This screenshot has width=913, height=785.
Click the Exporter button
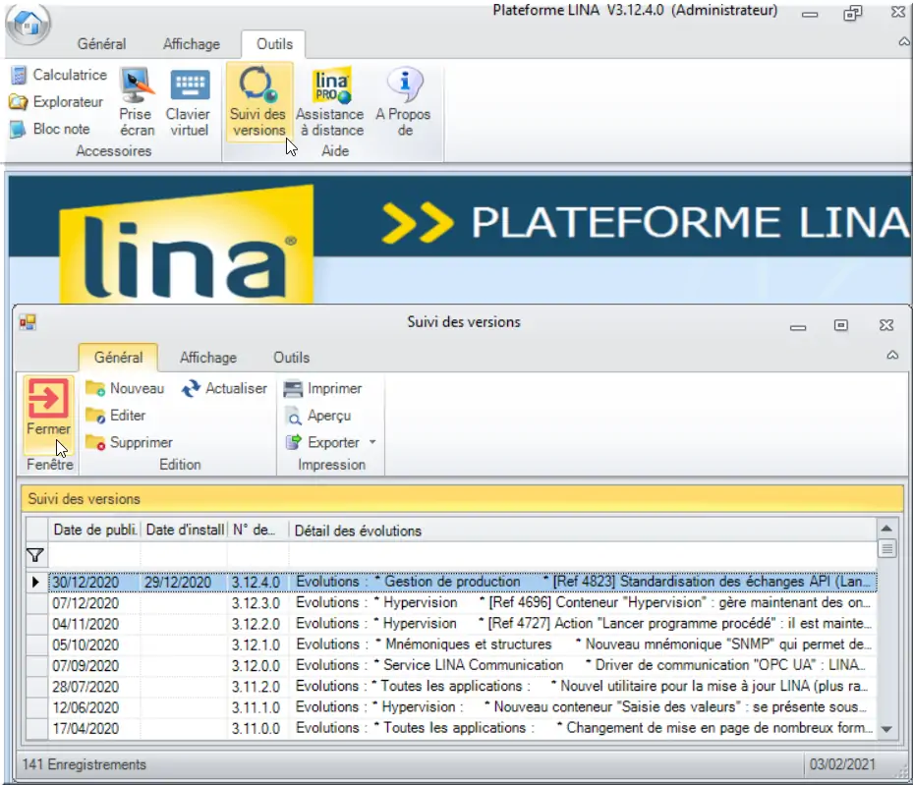point(322,443)
